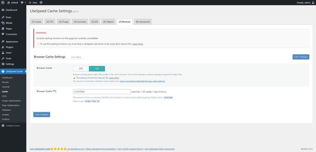Click the top Save Changes button
This screenshot has width=316, height=152.
301,57
